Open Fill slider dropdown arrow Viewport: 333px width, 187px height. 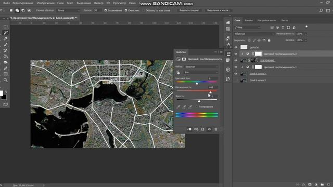pos(306,40)
